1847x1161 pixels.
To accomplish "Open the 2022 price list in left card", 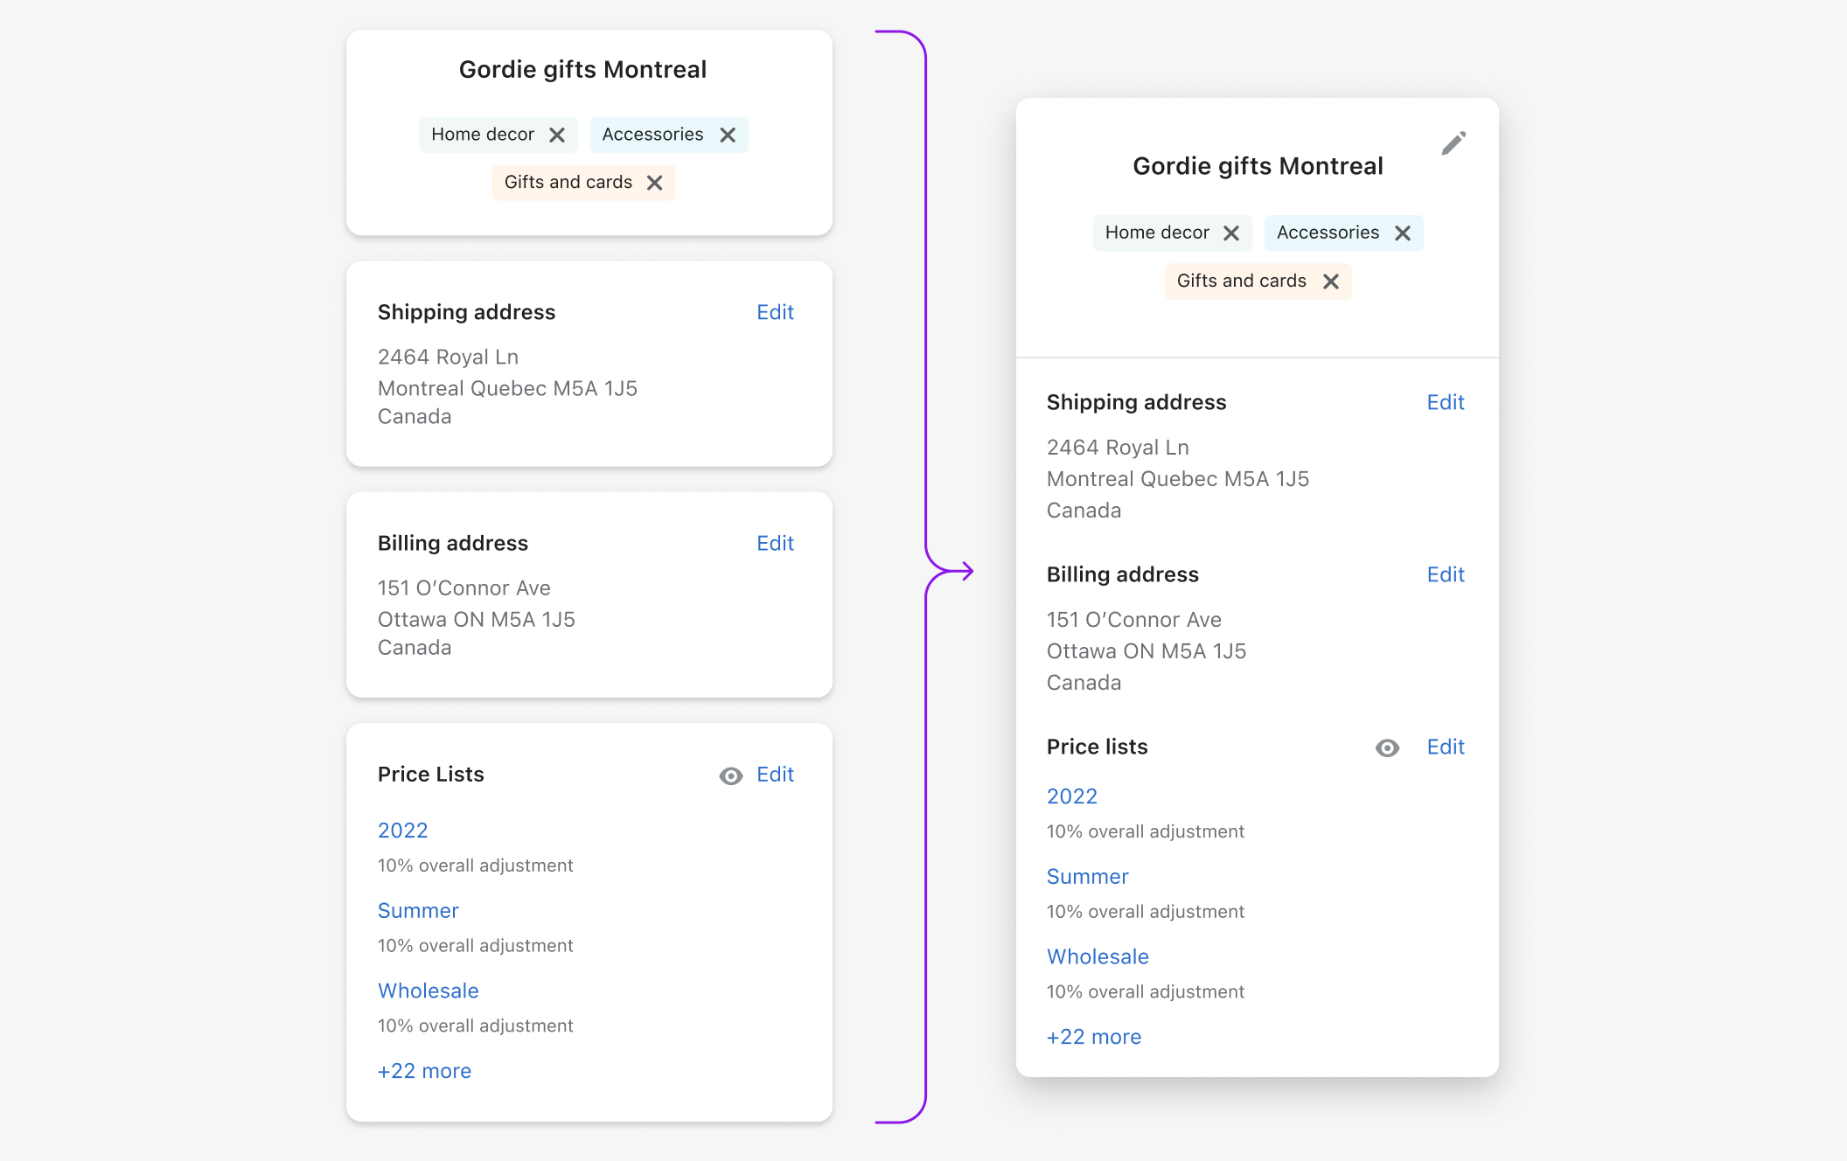I will [402, 831].
